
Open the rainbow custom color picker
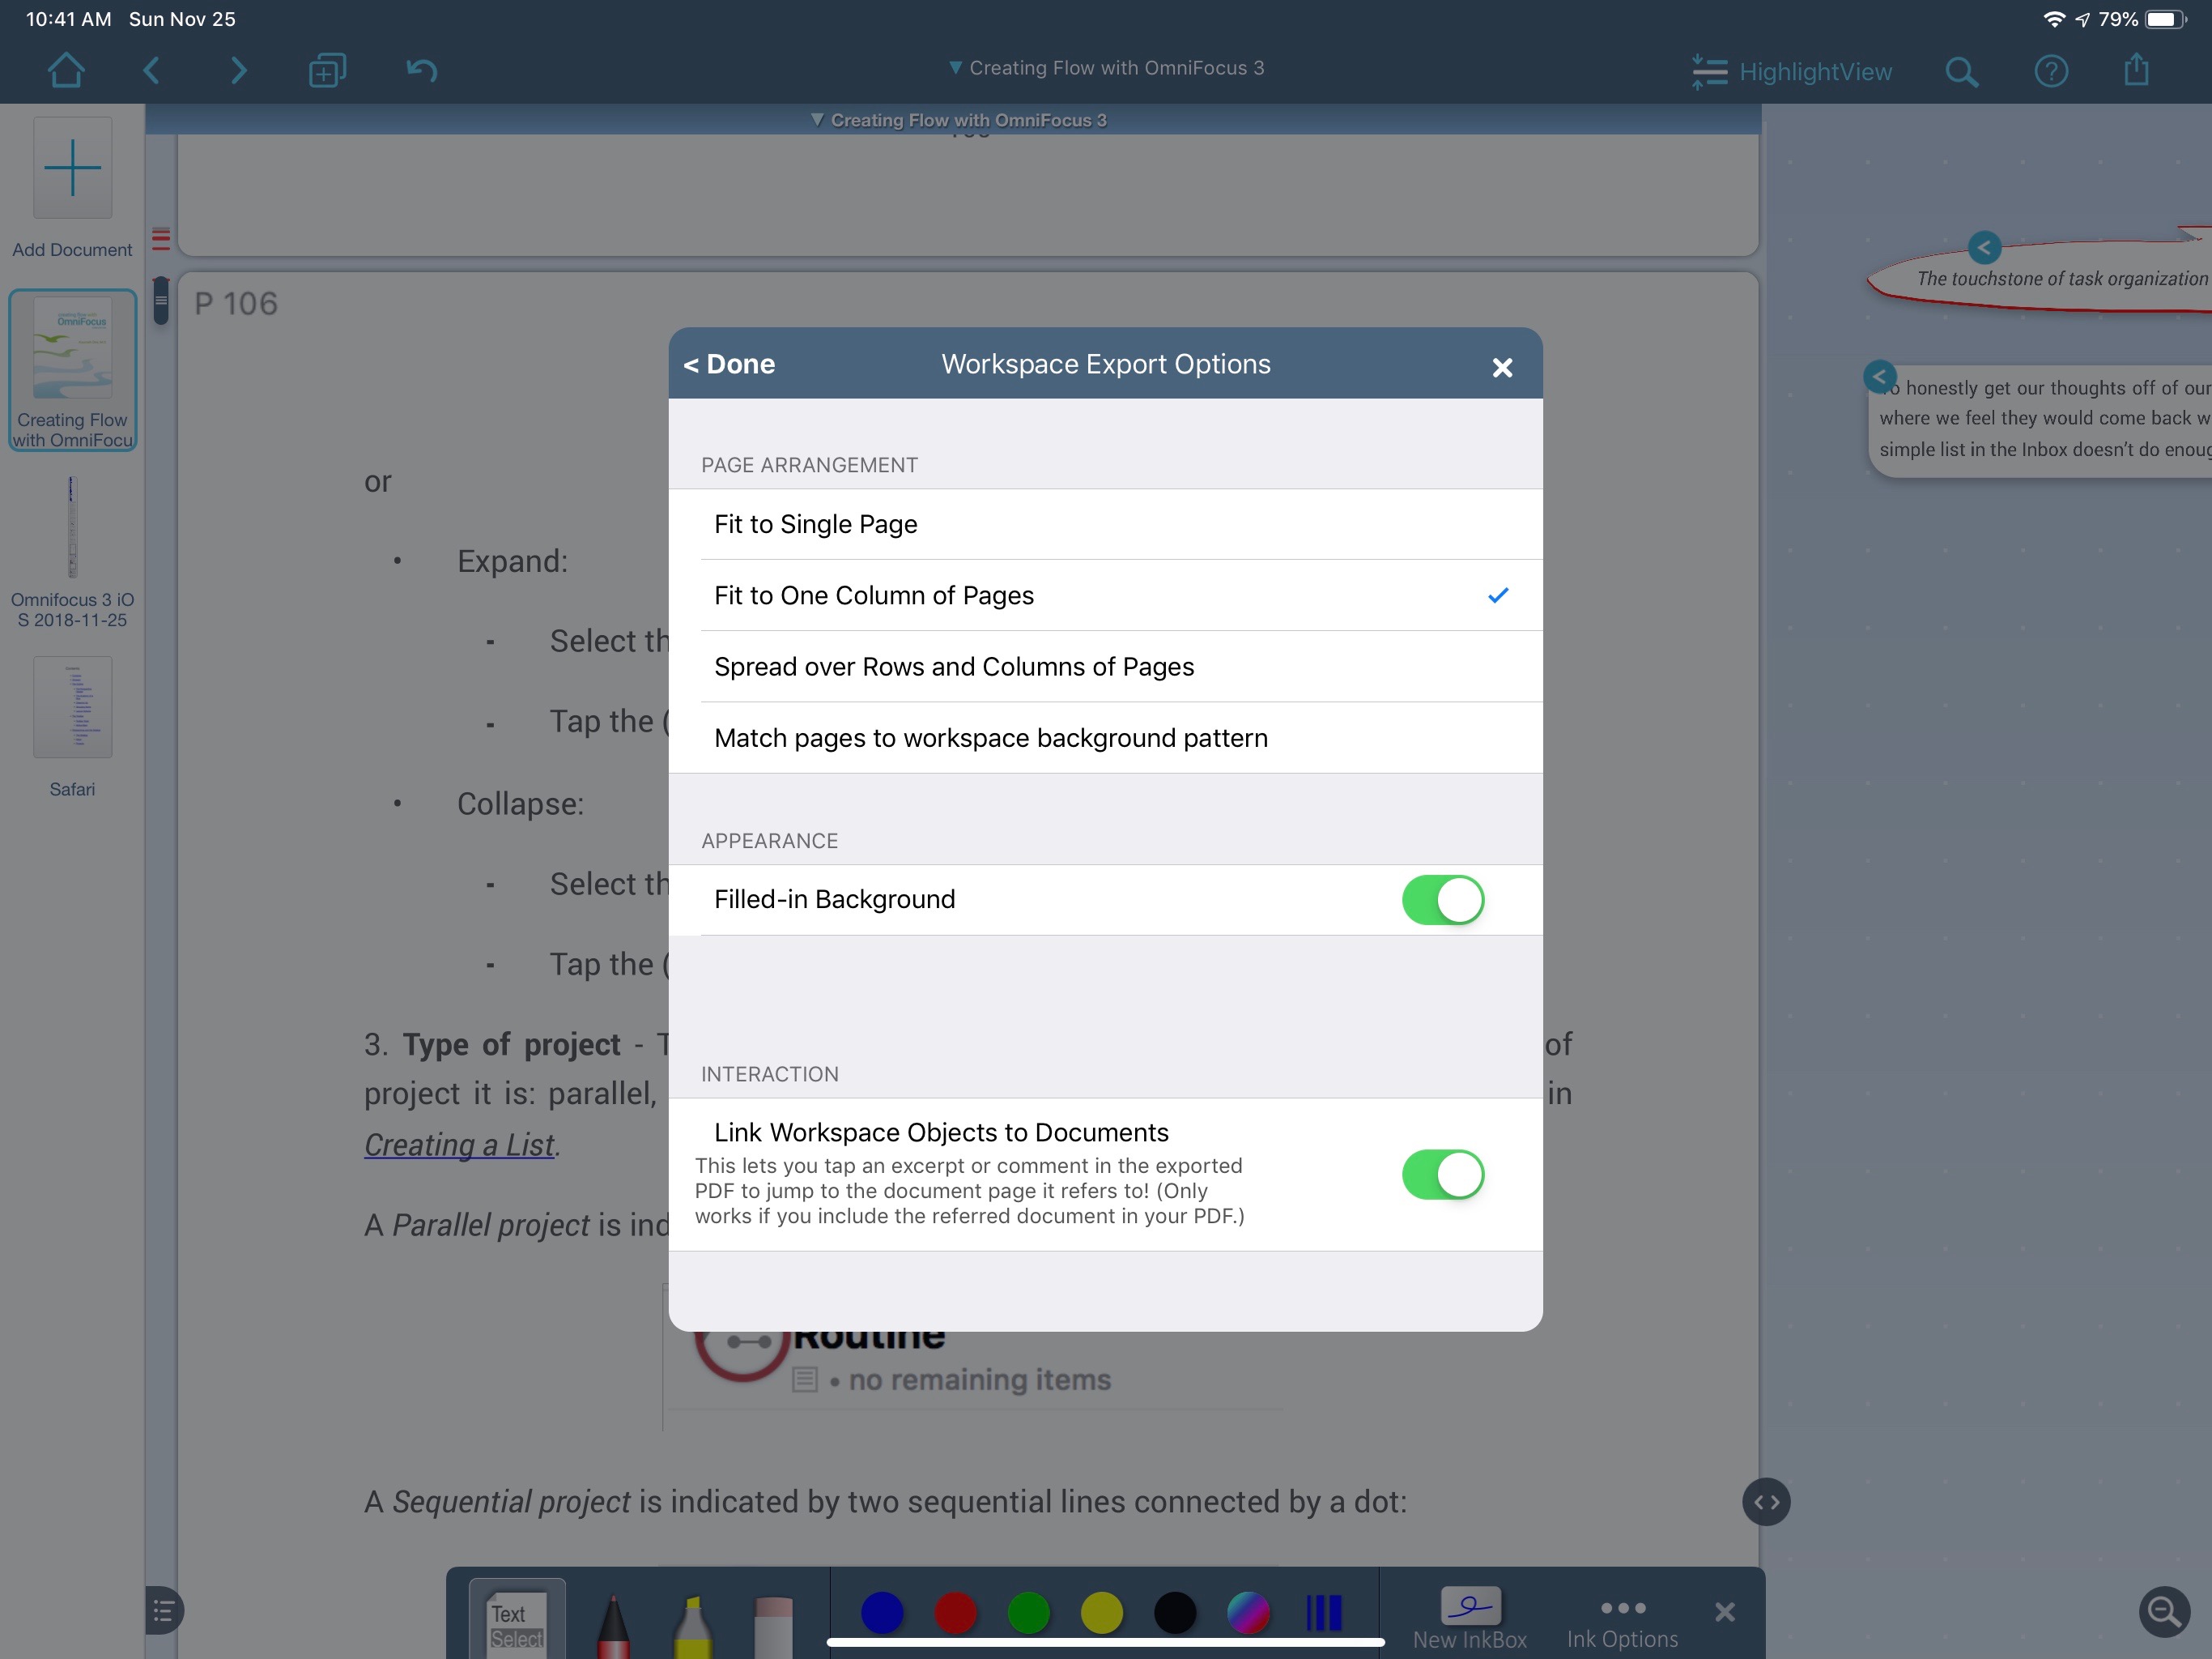(1248, 1612)
